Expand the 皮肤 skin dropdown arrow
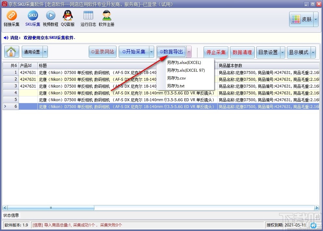Image resolution: width=323 pixels, height=231 pixels. click(316, 19)
